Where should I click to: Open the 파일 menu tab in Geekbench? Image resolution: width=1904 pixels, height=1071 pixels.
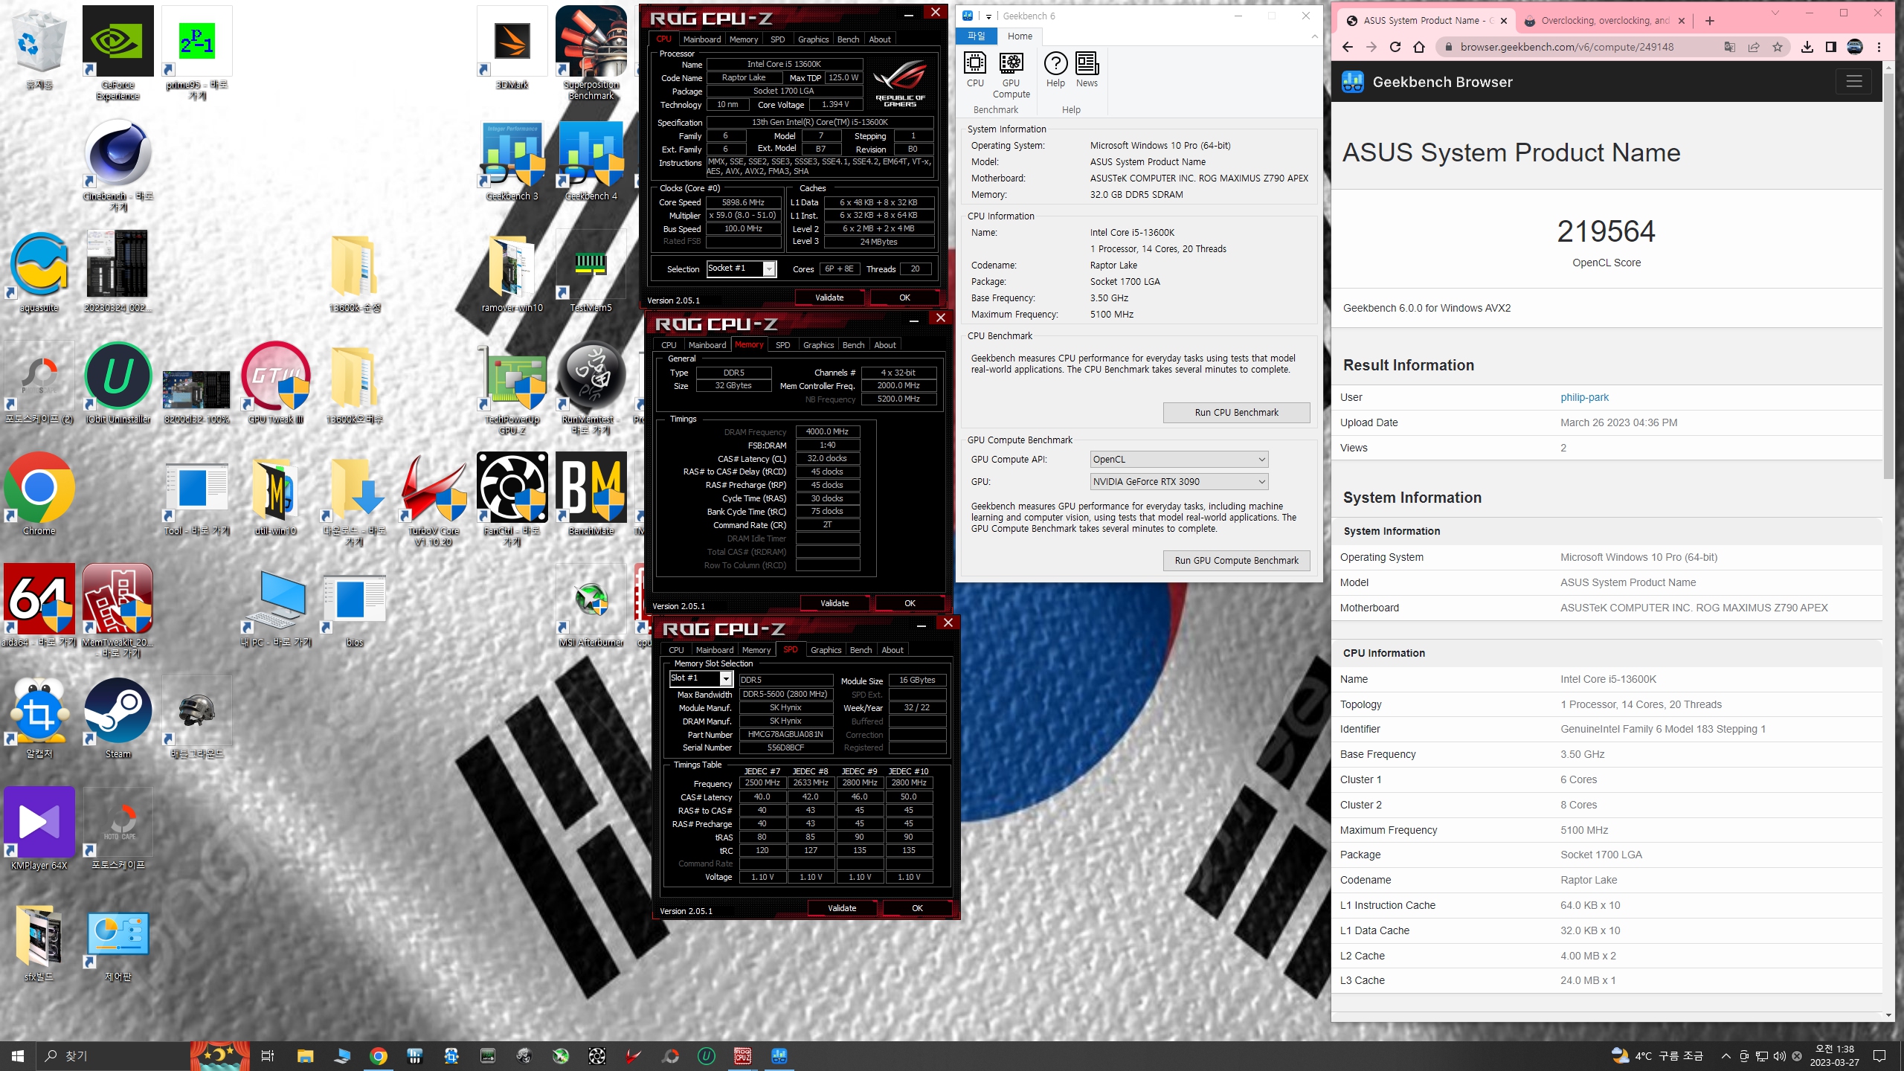[977, 36]
